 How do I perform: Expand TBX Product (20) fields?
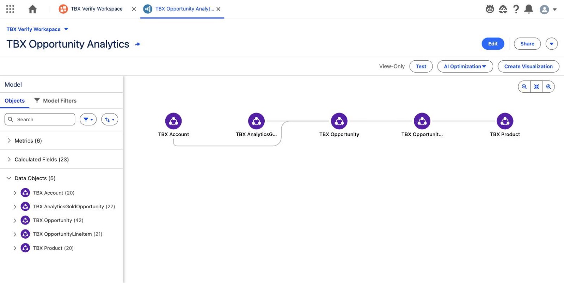pos(15,248)
